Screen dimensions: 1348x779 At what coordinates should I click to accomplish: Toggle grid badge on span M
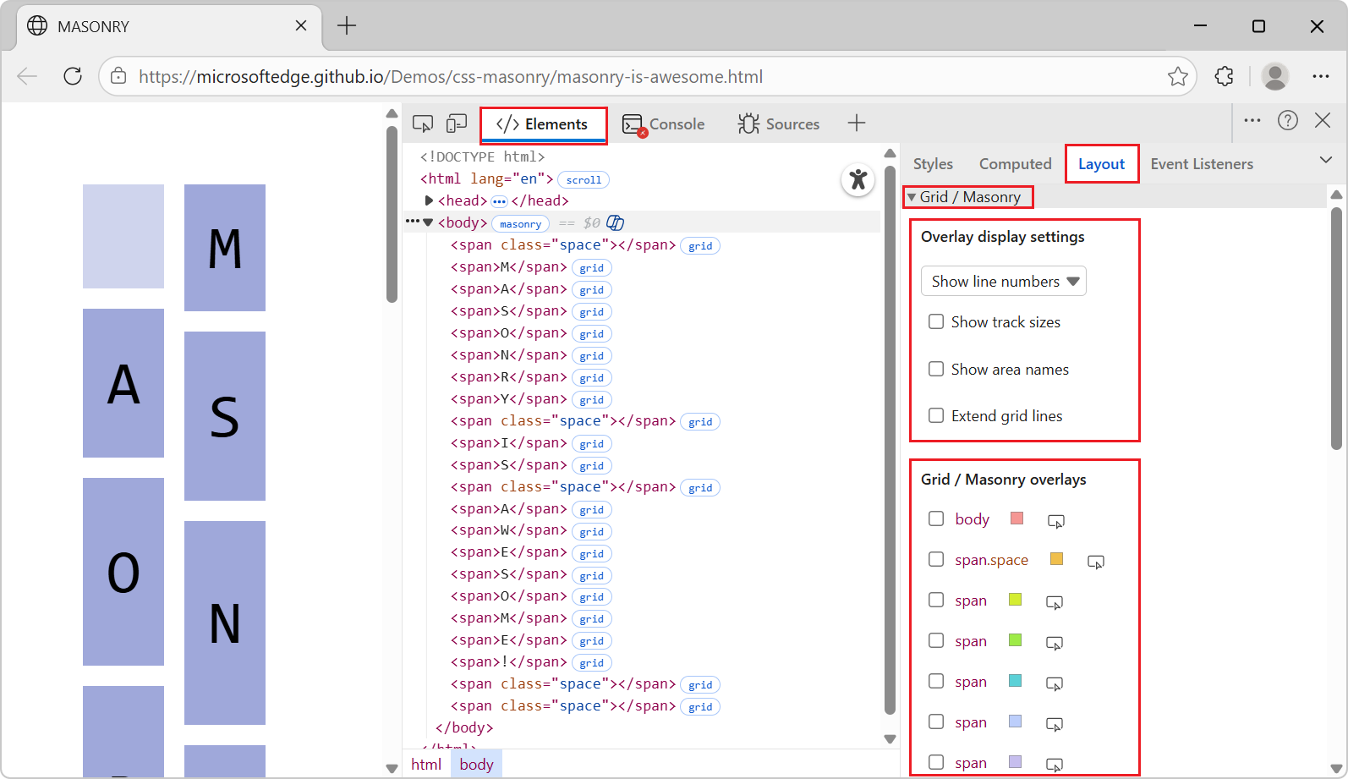pos(592,268)
